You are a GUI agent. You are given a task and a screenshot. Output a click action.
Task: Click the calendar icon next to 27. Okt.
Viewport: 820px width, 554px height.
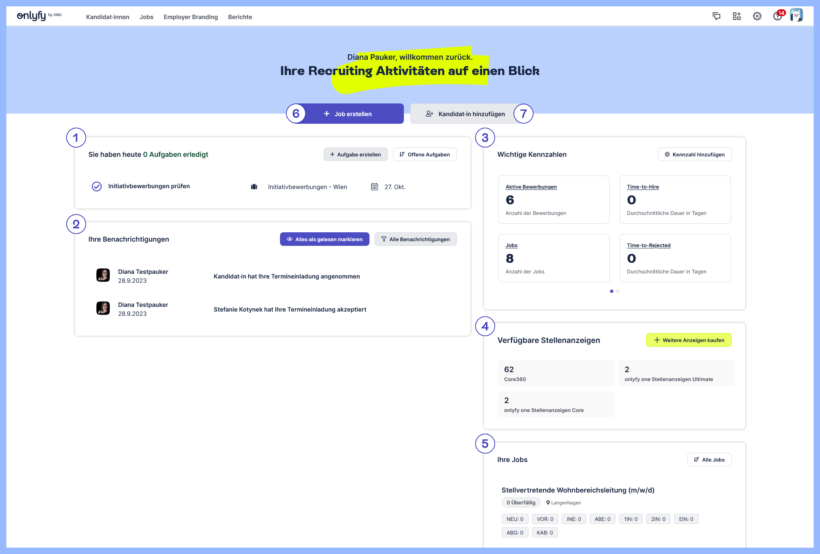[x=374, y=187]
